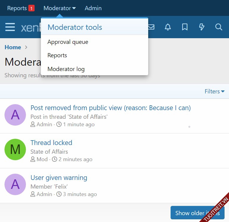Click the search magnifier icon
This screenshot has width=229, height=222.
[219, 27]
